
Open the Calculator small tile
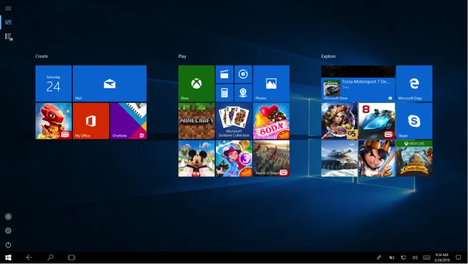[224, 93]
